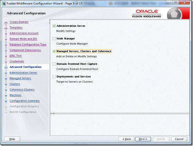Enable Domain Frontend Host Capture checkbox
Image resolution: width=193 pixels, height=146 pixels.
tap(54, 64)
